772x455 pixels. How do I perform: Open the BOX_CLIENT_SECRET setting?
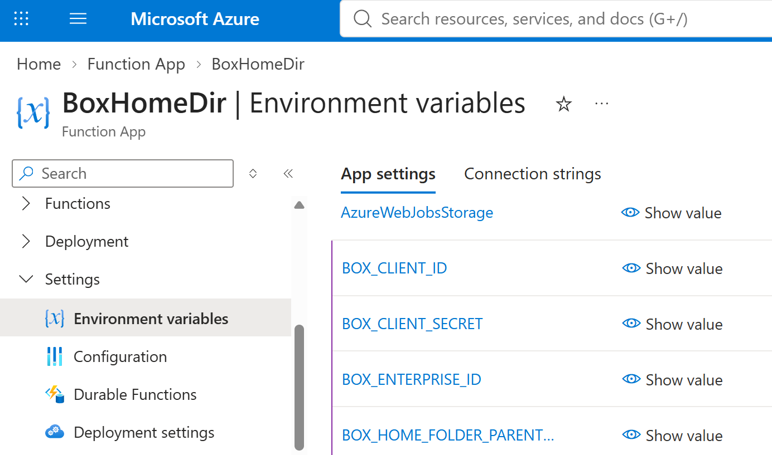click(x=412, y=324)
